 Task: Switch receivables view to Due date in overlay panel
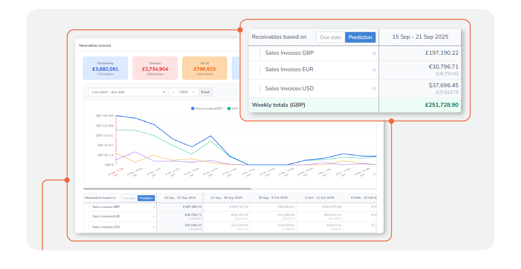click(x=330, y=37)
